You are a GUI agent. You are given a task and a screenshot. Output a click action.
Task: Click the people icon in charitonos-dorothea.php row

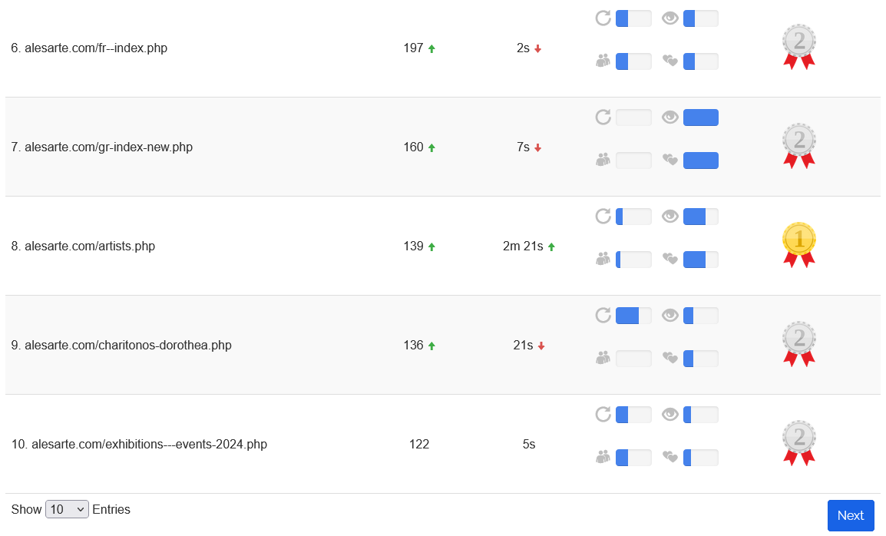pyautogui.click(x=603, y=358)
